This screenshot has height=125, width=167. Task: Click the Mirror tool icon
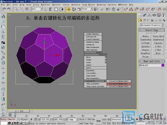pyautogui.click(x=108, y=9)
